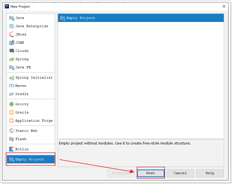Screen dimensions: 232x184
Task: Select Grails from the sidebar list
Action: pyautogui.click(x=22, y=112)
